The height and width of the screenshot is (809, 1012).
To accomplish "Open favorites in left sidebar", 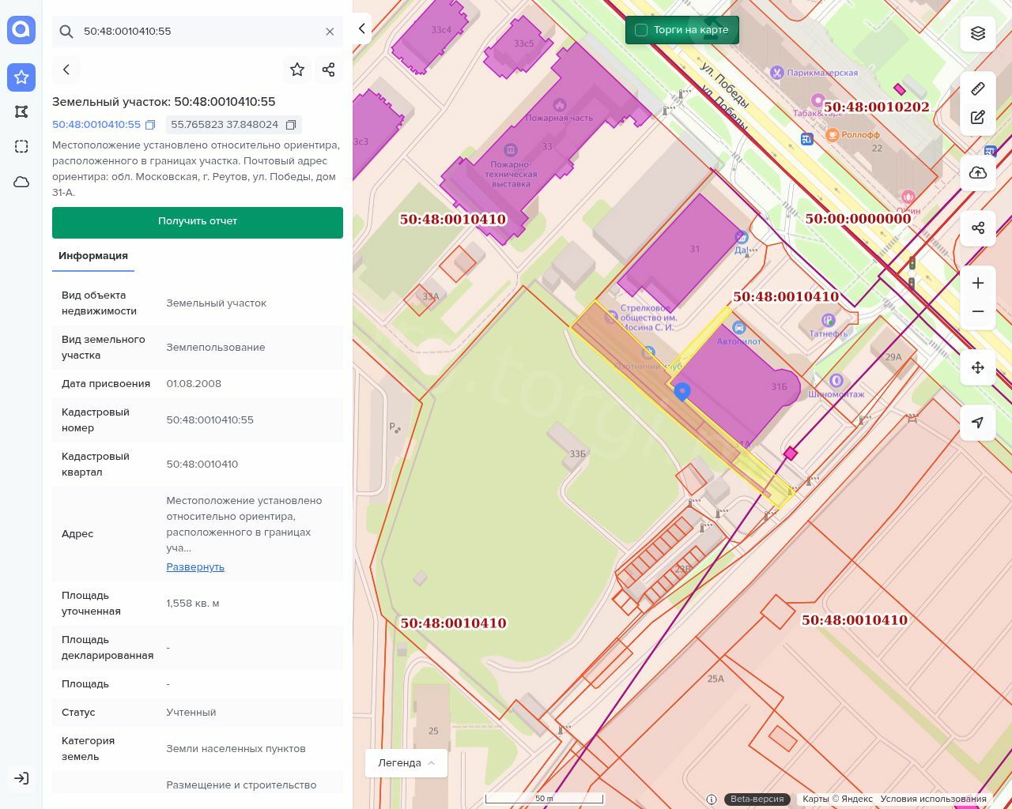I will pos(21,77).
